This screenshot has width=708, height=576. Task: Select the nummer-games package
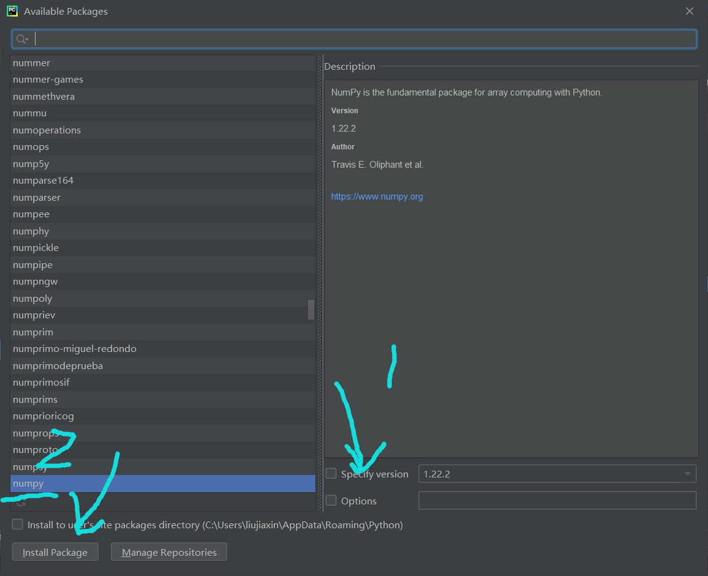(x=162, y=80)
